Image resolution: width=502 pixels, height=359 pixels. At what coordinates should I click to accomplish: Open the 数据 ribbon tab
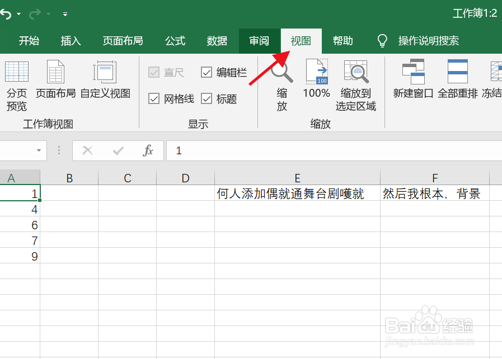(217, 41)
